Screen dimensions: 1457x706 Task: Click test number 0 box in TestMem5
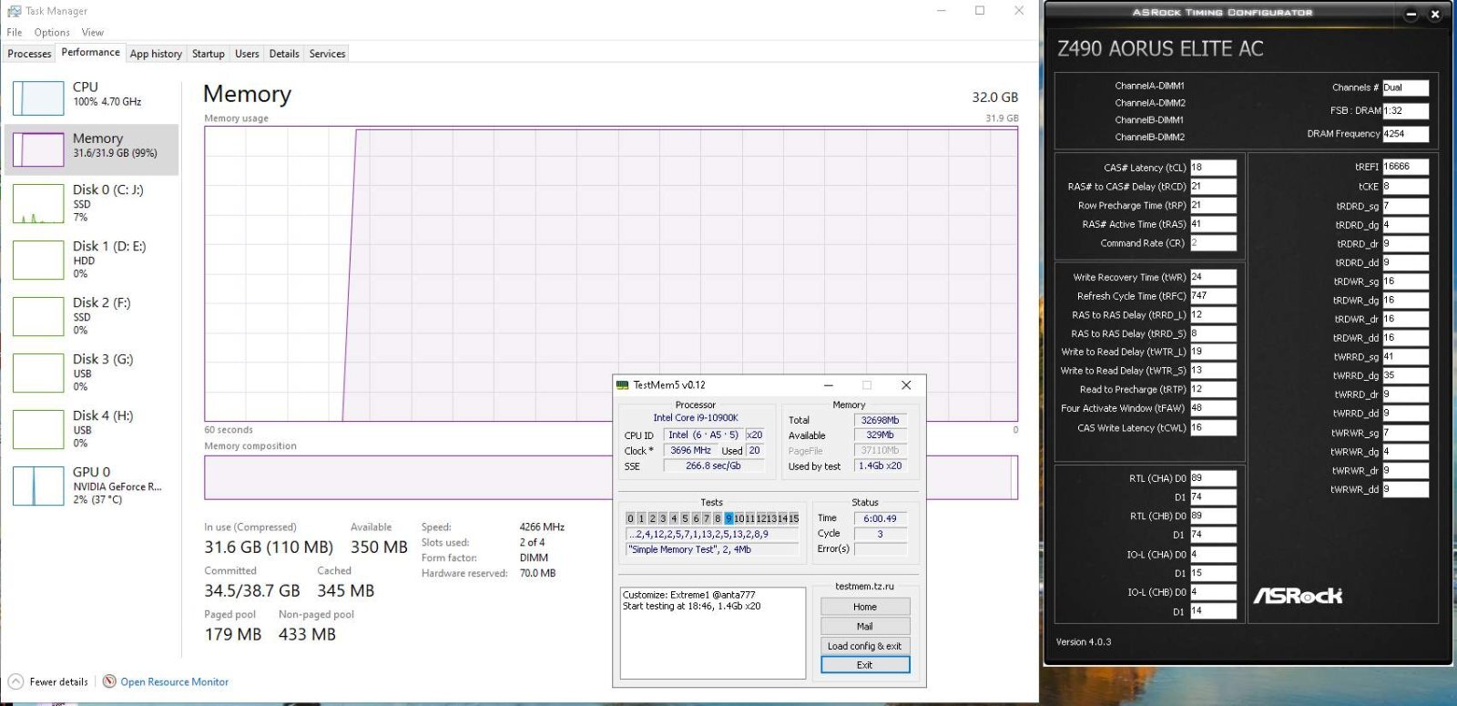(x=630, y=518)
